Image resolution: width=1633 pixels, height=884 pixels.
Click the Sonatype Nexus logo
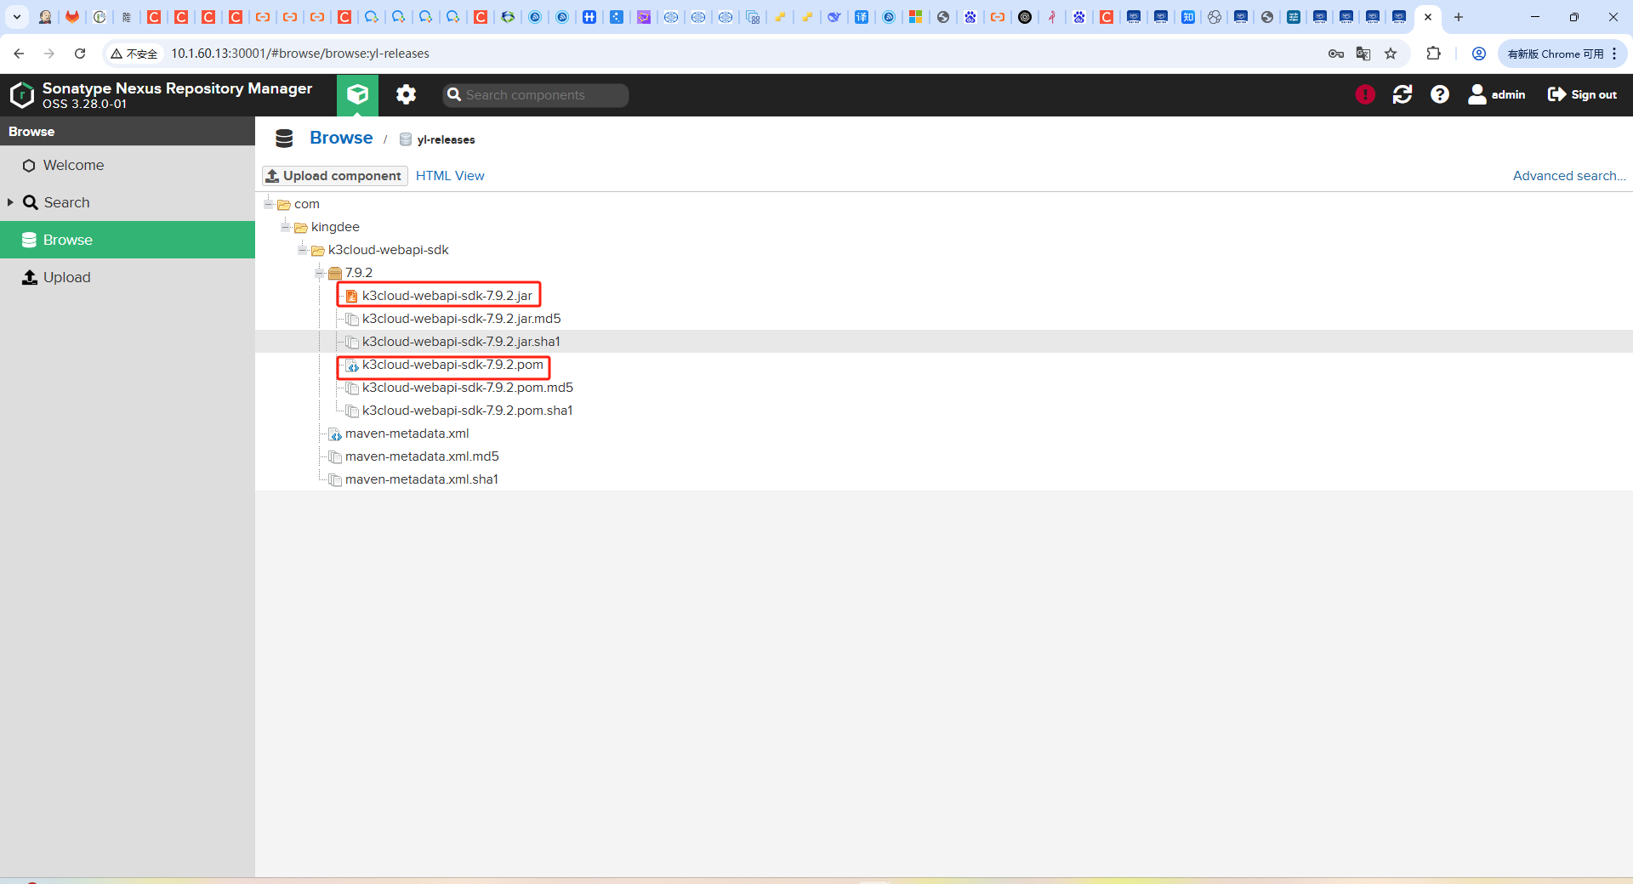tap(22, 94)
